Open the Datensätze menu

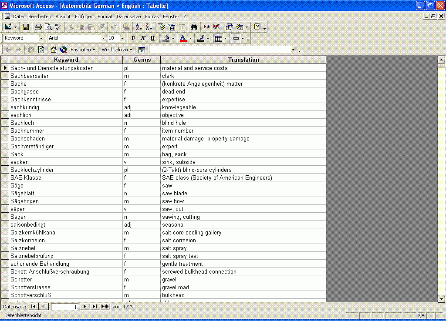tap(128, 17)
